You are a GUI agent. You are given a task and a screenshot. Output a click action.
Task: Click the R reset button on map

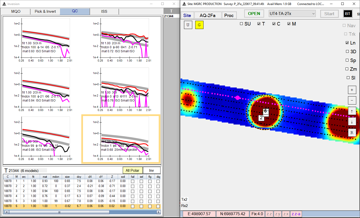352,132
